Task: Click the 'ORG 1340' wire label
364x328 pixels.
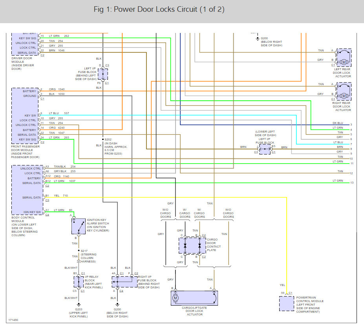Action: coord(57,89)
